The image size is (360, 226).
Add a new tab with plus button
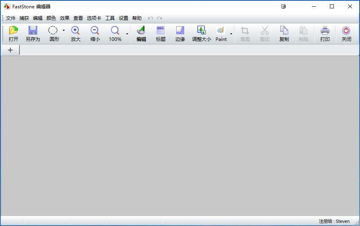10,50
